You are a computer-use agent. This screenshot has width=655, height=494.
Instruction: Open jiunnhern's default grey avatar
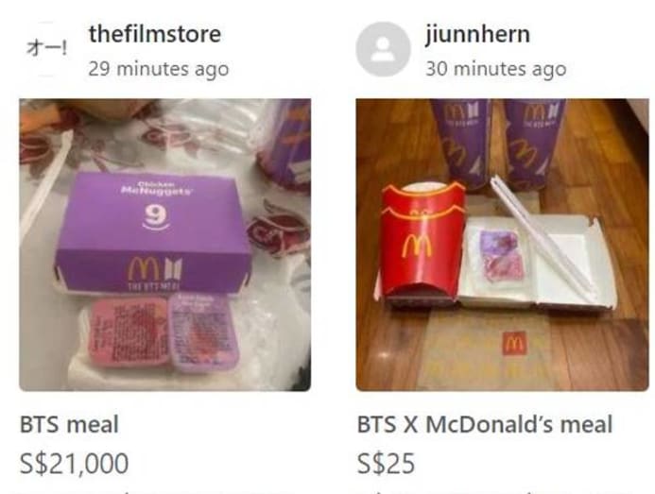tap(383, 49)
